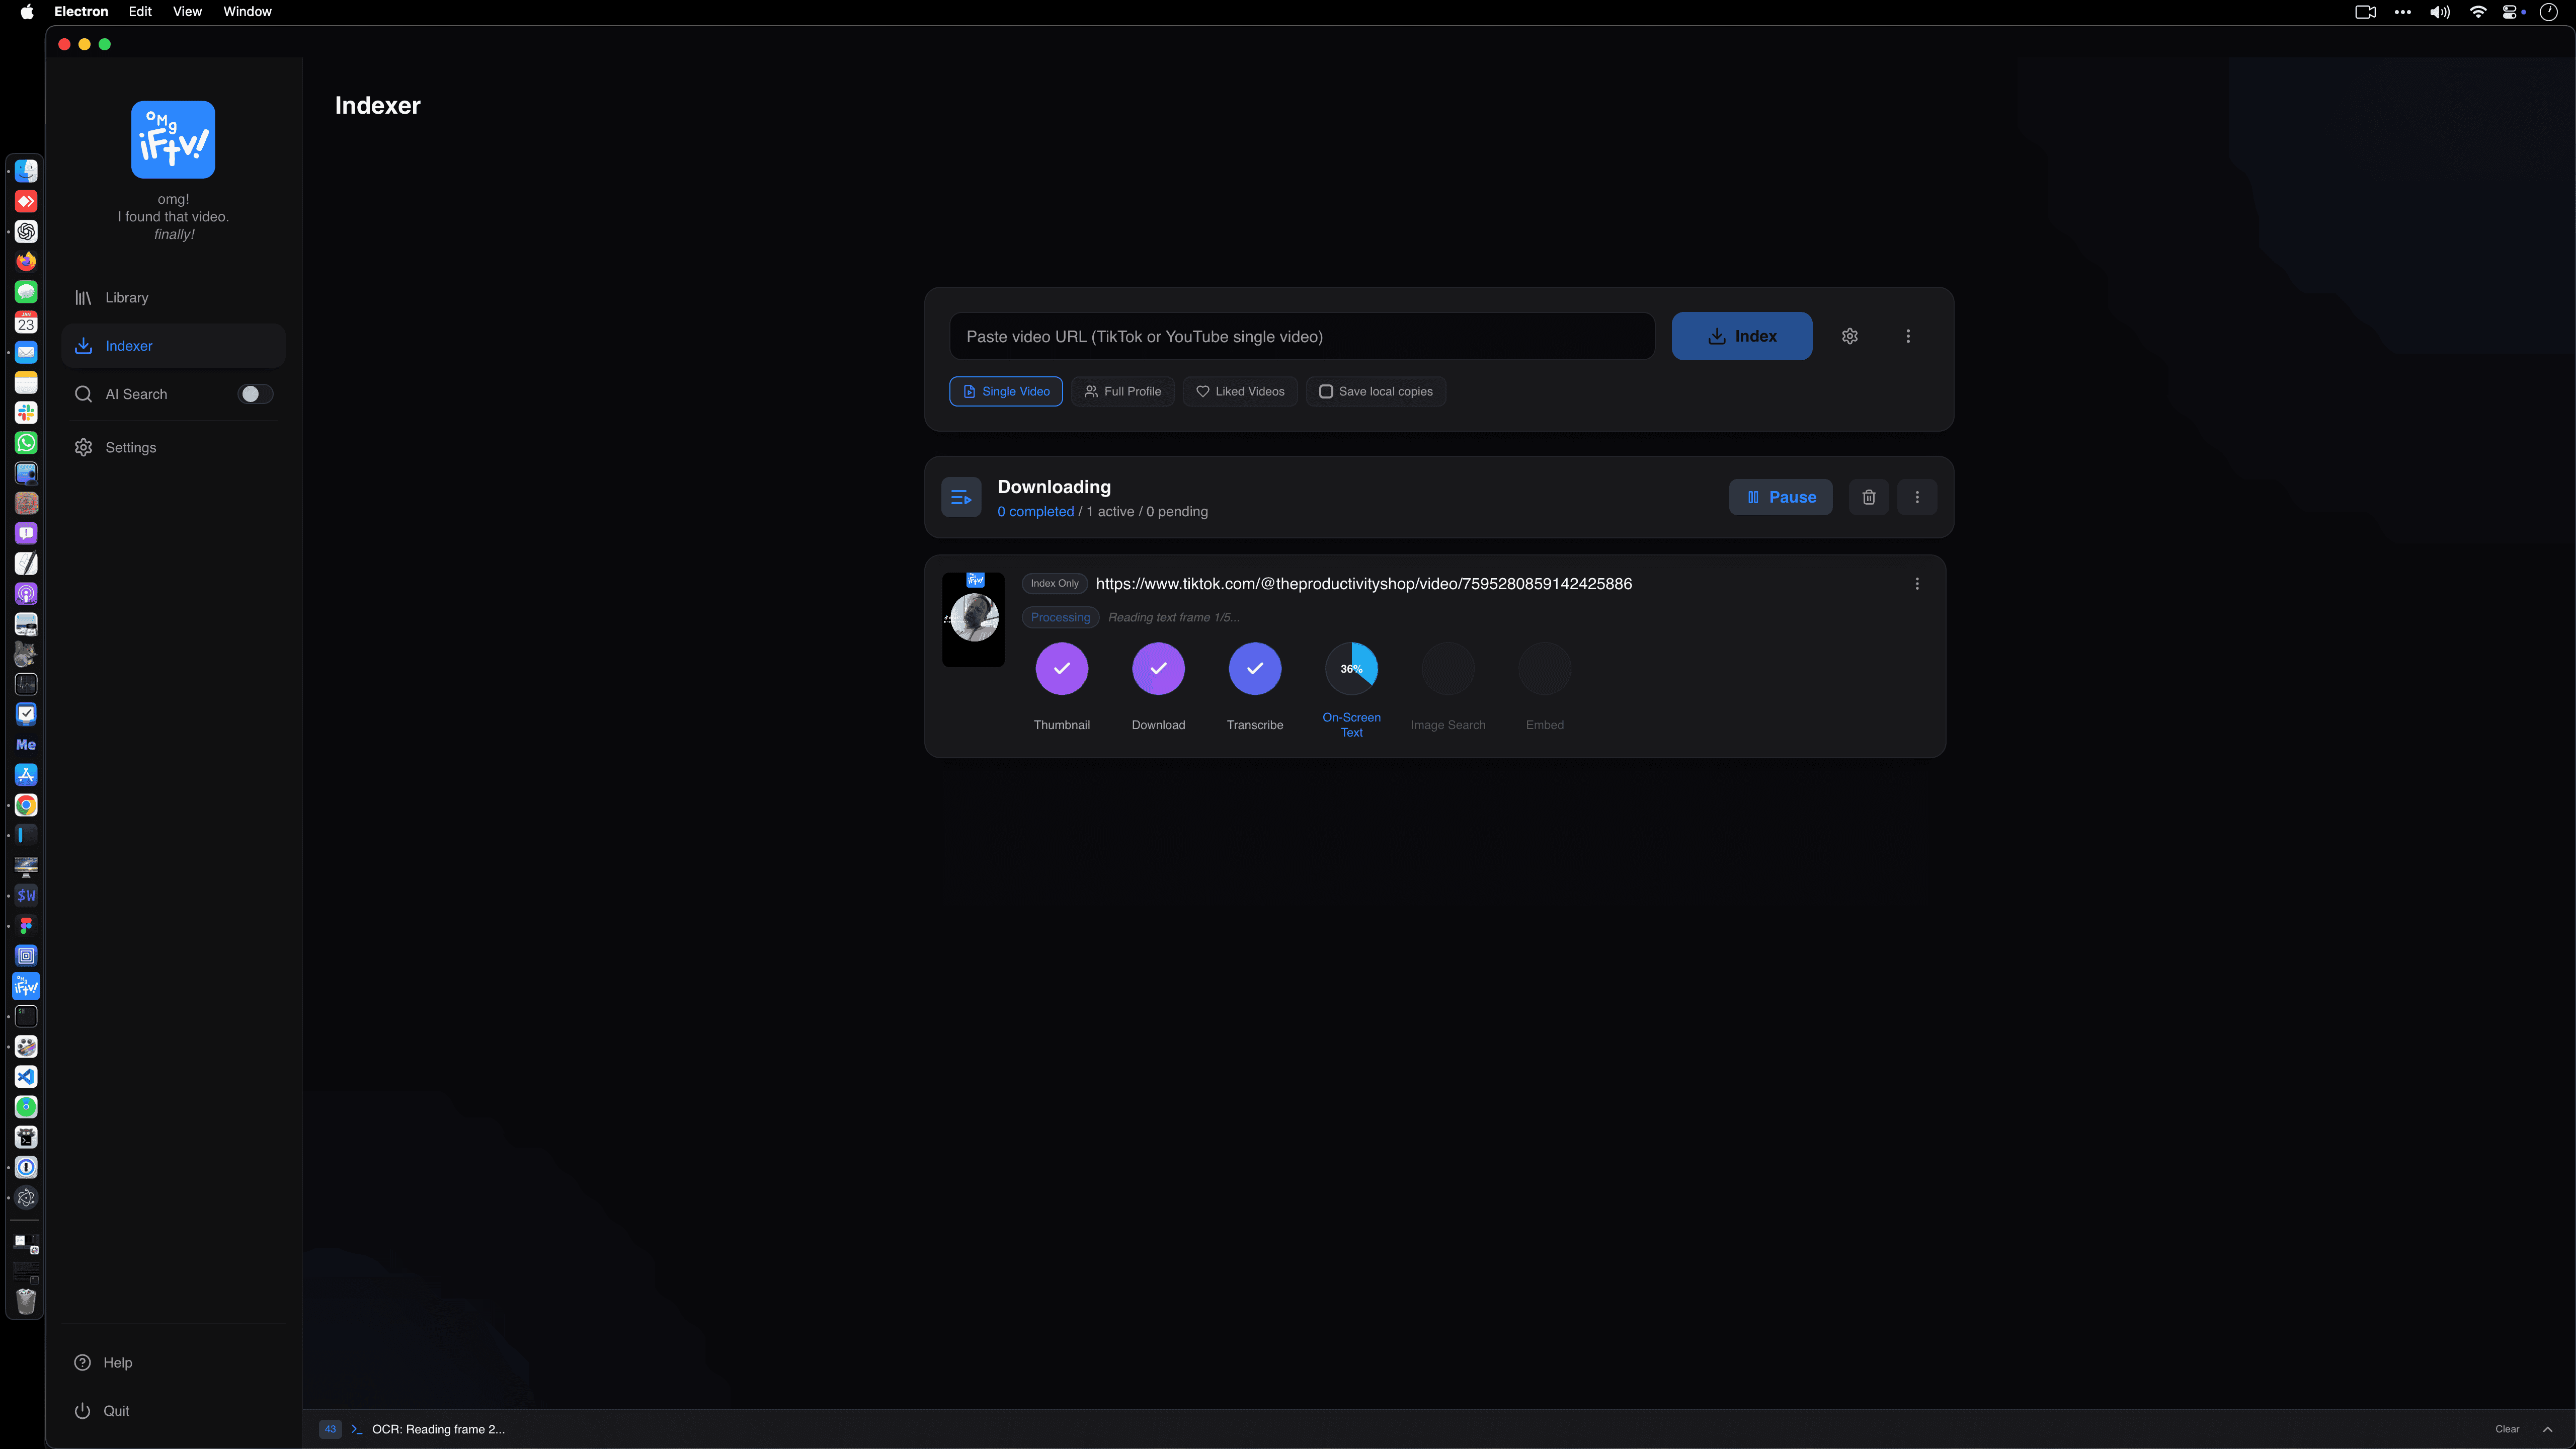
Task: Select the Liked Videos mode
Action: (x=1240, y=391)
